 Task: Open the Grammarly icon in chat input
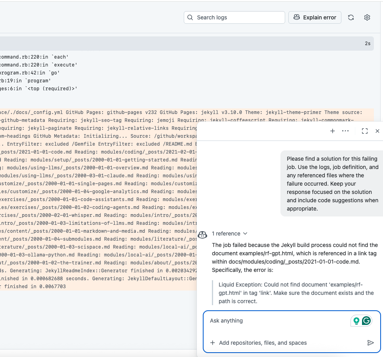click(x=366, y=321)
